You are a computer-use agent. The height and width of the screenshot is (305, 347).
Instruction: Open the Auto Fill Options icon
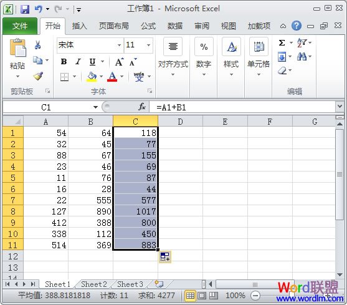[165, 257]
